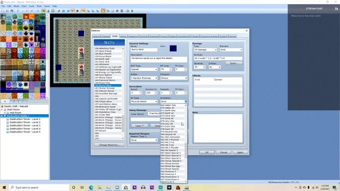Click the Change Maximum button

[109, 145]
